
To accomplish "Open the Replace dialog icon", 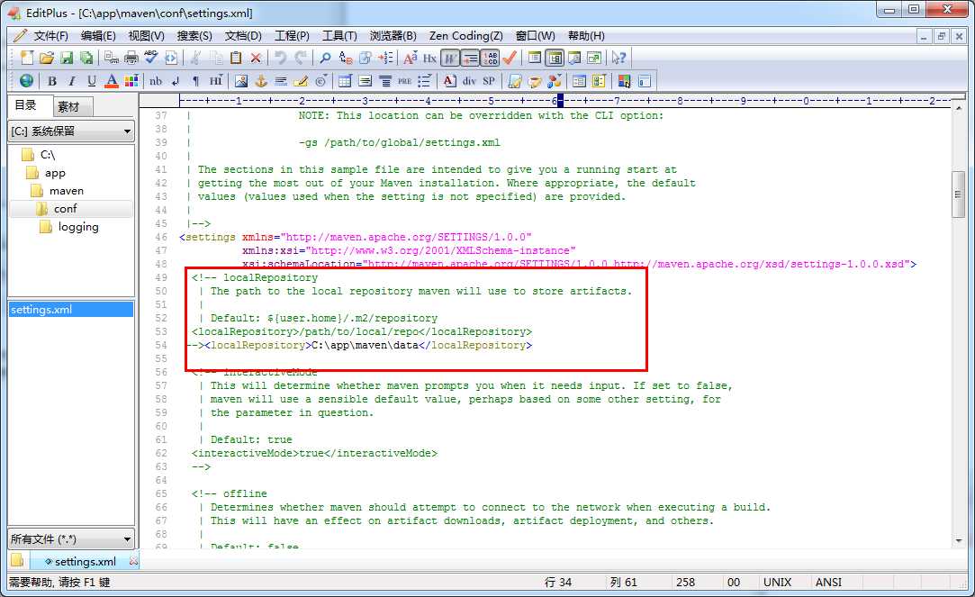I will (345, 58).
